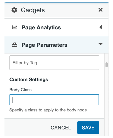Select the Page Parameters gadget title
The width and height of the screenshot is (113, 138).
[45, 45]
